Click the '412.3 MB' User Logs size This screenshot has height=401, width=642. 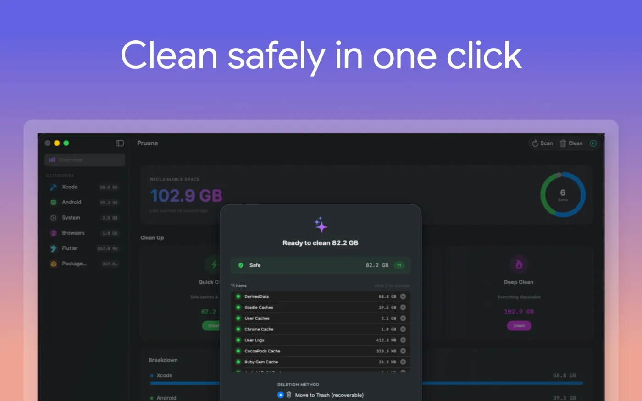[x=386, y=340]
